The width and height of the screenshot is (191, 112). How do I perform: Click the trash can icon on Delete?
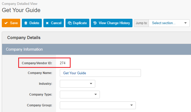point(26,23)
